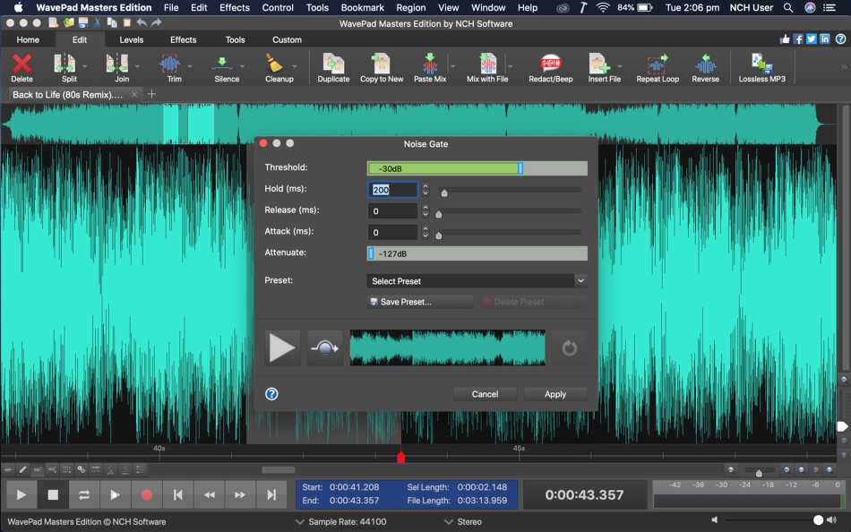The image size is (851, 532).
Task: Open the Bookmark menu
Action: [x=363, y=7]
